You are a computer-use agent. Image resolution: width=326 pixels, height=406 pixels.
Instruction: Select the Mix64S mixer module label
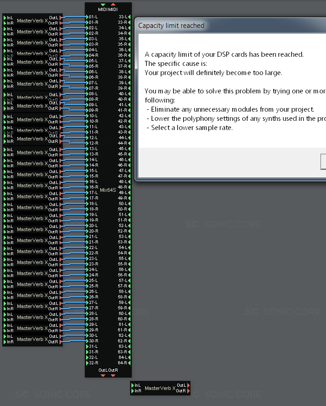108,190
